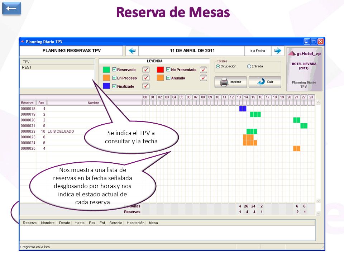Click the green block for reservation 0000022
This screenshot has width=344, height=258.
point(252,132)
